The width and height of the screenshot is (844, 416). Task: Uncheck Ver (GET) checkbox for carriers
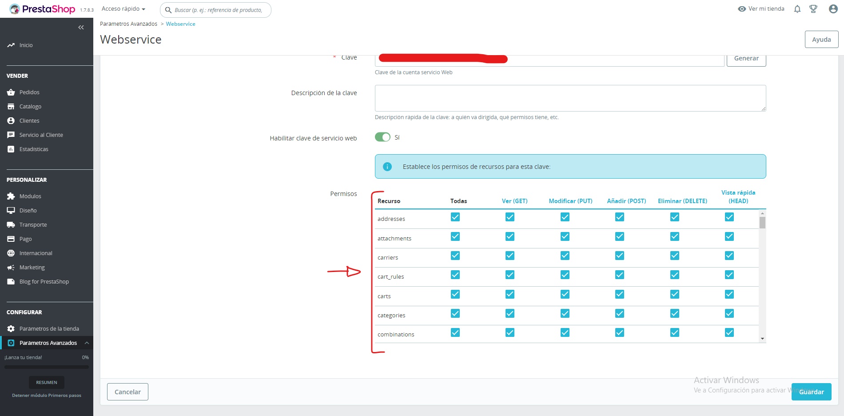pos(510,256)
